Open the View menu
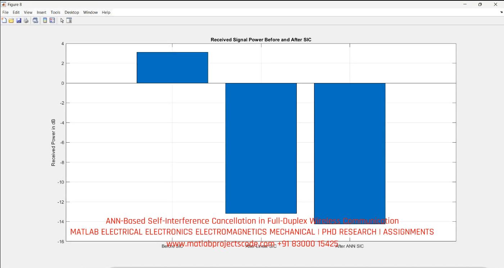504x268 pixels. [x=28, y=12]
